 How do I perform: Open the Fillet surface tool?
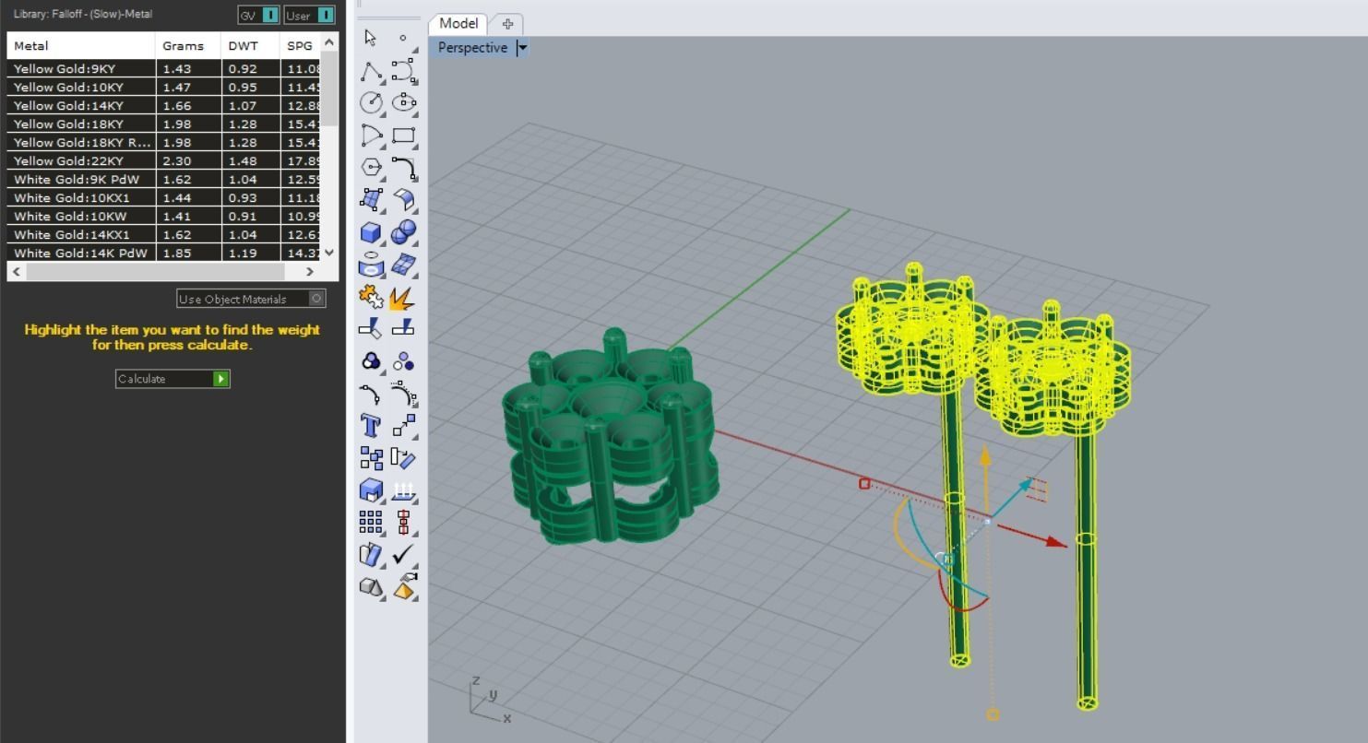tap(403, 199)
